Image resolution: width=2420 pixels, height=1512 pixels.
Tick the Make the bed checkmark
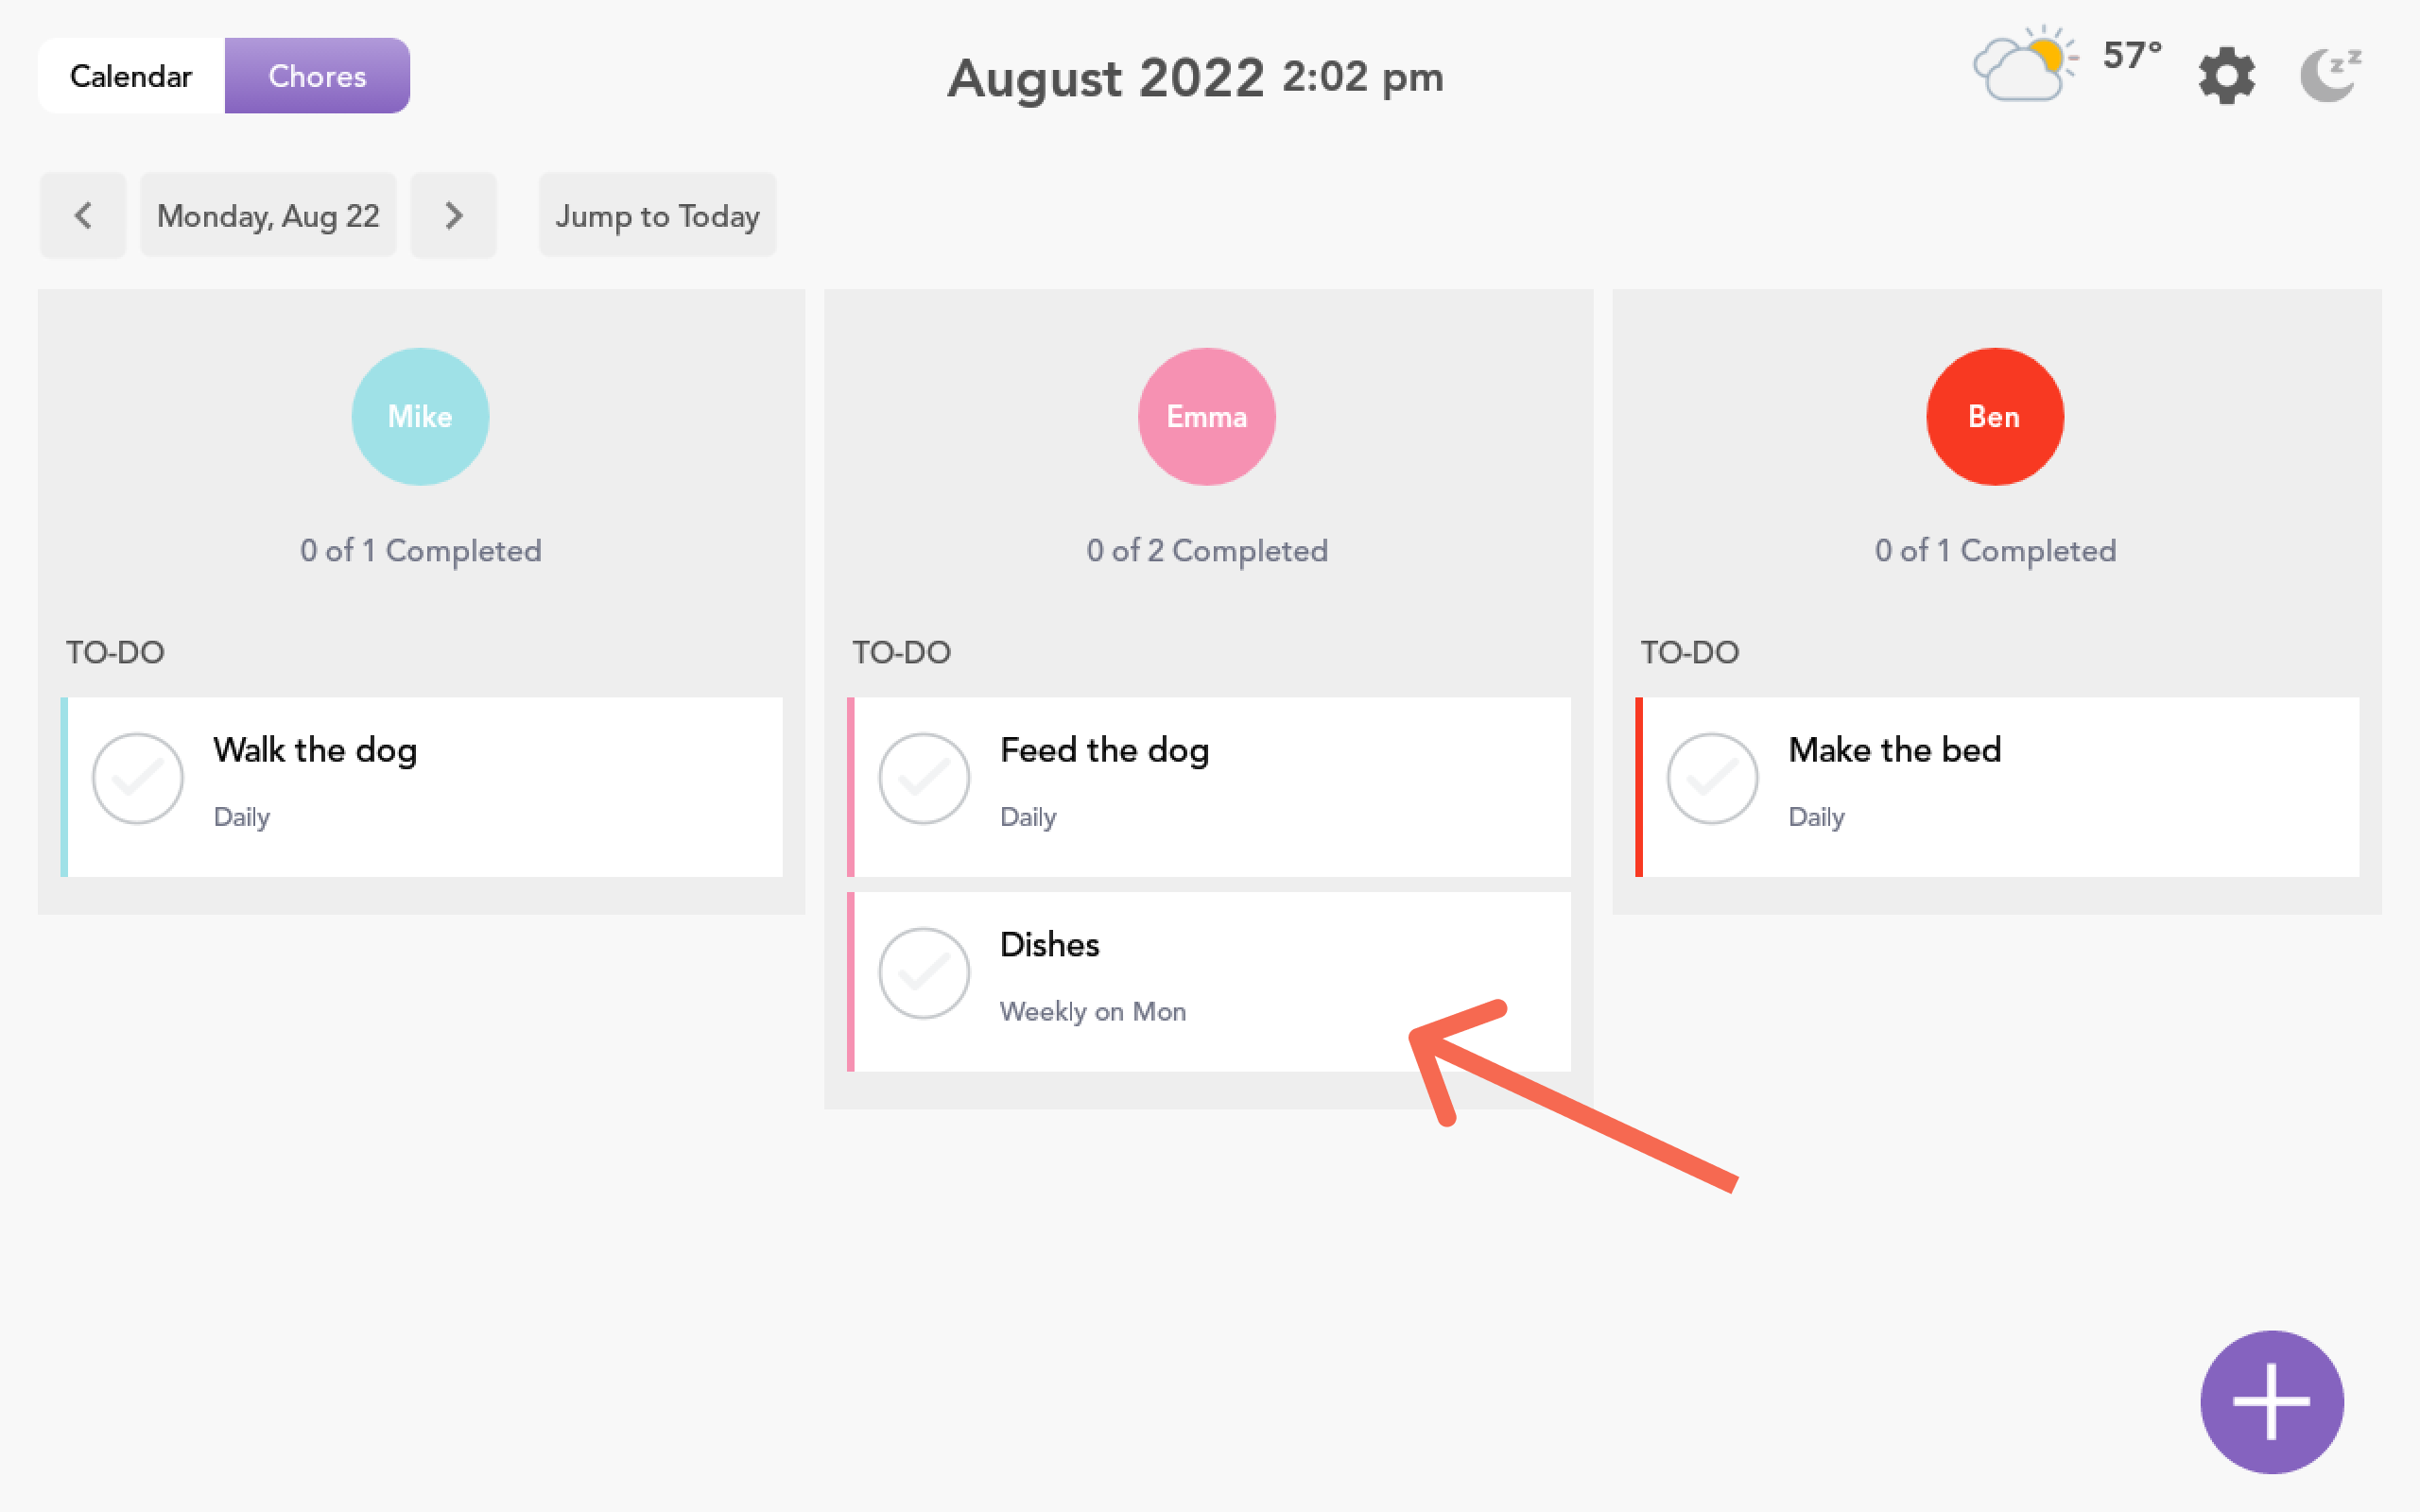coord(1712,778)
